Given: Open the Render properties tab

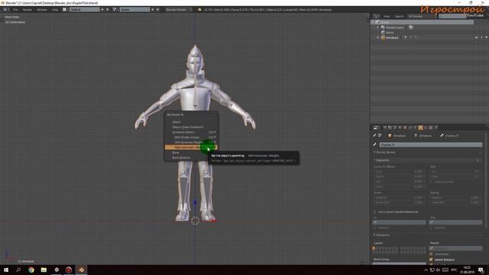Looking at the screenshot, I should coord(385,128).
